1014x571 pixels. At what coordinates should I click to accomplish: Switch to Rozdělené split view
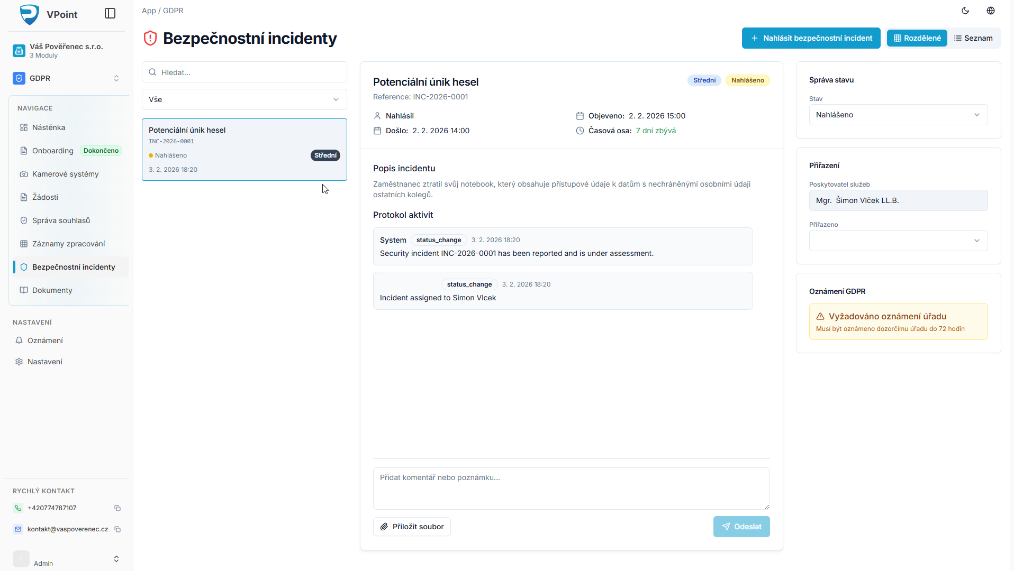pyautogui.click(x=917, y=38)
